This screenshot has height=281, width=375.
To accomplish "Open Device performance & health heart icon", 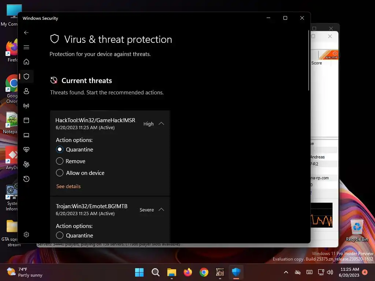I will (26, 150).
